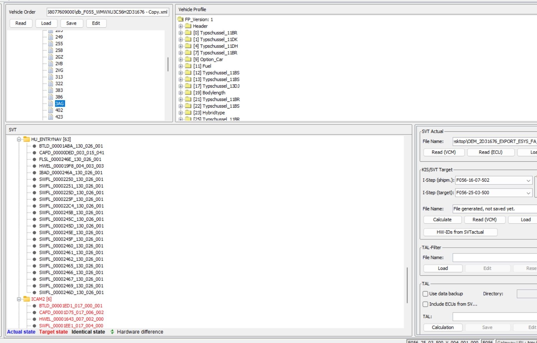The image size is (537, 343).
Task: Click the Option_Car folder icon
Action: tap(188, 59)
